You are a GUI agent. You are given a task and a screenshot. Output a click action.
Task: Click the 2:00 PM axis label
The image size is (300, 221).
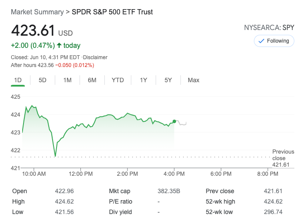pyautogui.click(x=127, y=174)
